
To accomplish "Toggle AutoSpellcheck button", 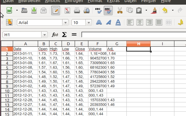I will pyautogui.click(x=108, y=11).
